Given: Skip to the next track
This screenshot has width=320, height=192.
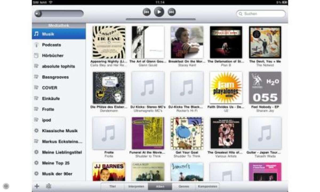Looking at the screenshot, I should pos(172,12).
